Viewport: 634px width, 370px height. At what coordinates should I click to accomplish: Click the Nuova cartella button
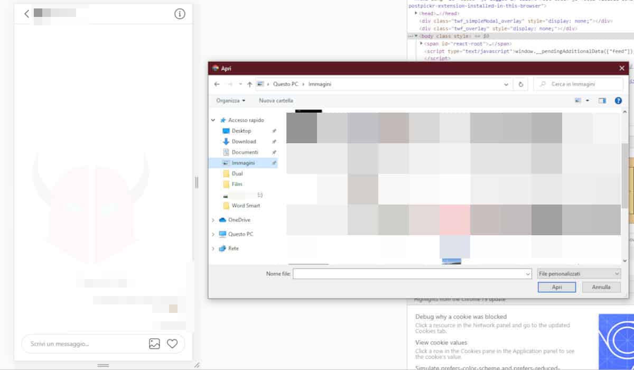tap(276, 100)
